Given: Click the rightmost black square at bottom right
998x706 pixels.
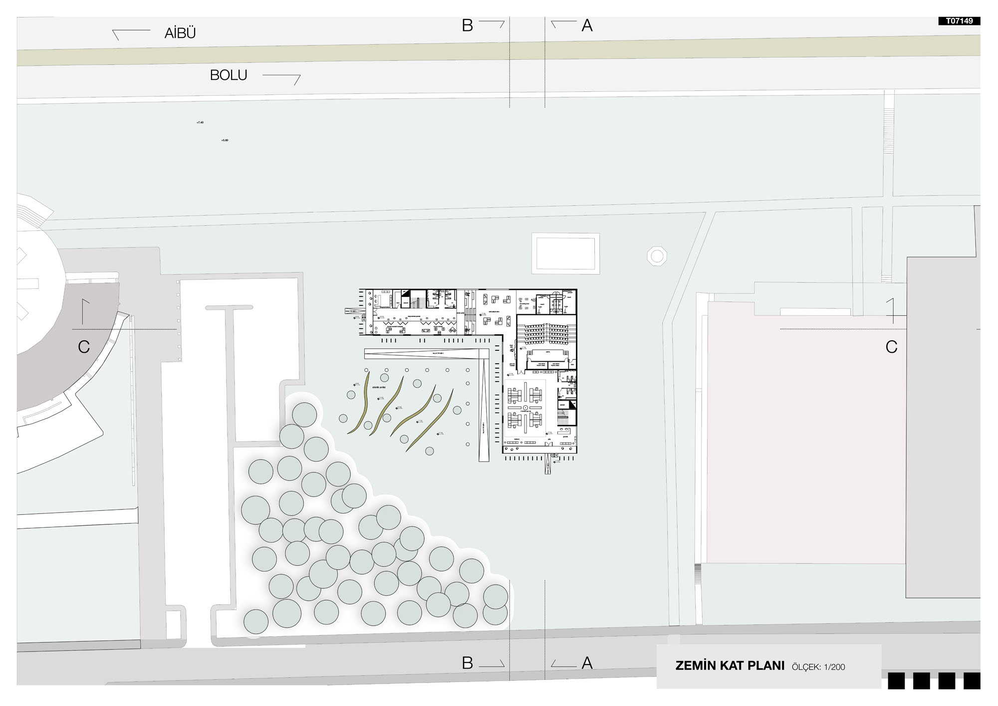Looking at the screenshot, I should click(x=972, y=681).
